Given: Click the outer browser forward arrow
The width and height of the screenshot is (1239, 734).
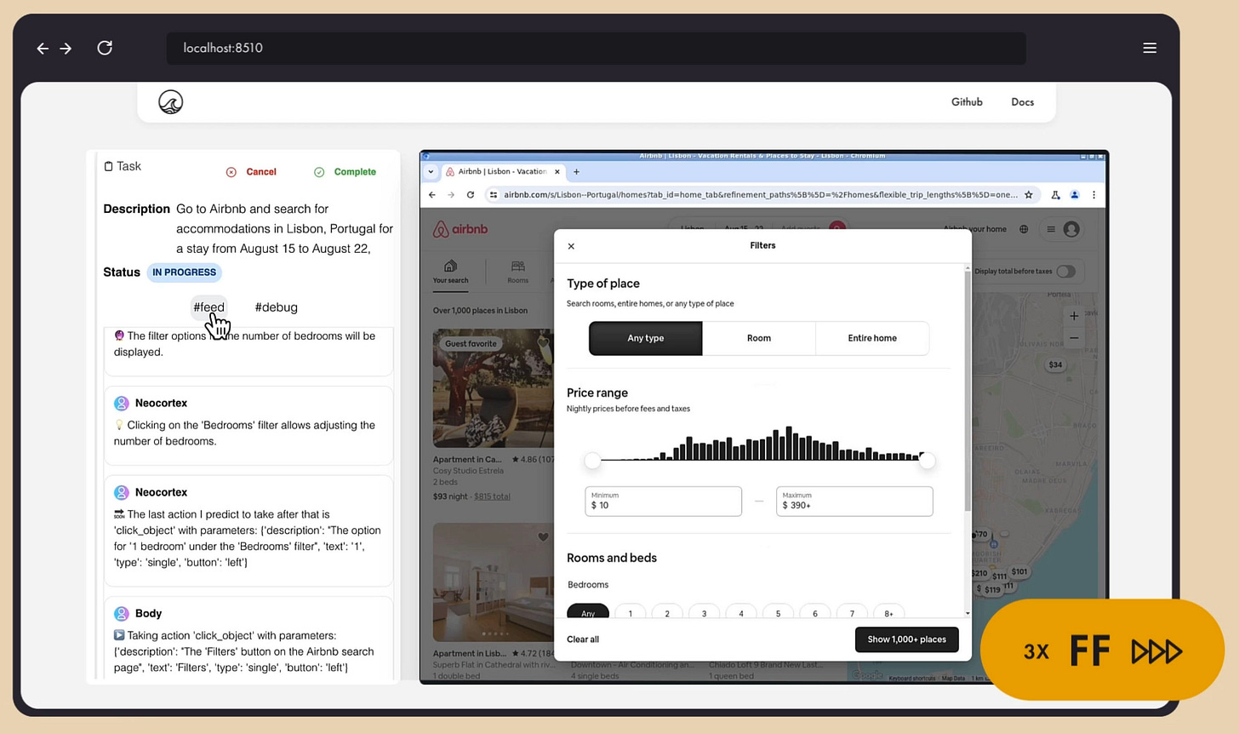Looking at the screenshot, I should pos(66,49).
